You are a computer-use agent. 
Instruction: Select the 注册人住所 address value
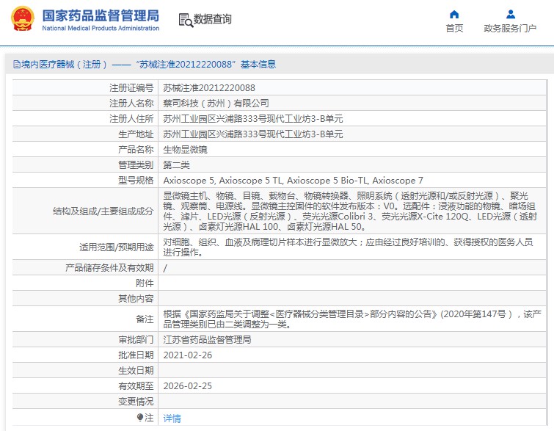[x=253, y=118]
